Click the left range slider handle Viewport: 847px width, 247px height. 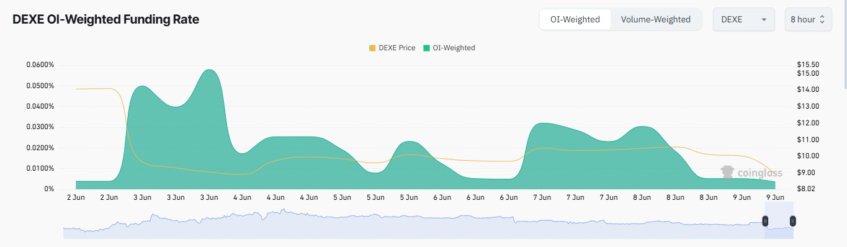click(766, 220)
